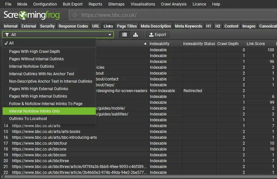Switch to list view icon
Image resolution: width=277 pixels, height=179 pixels.
[124, 35]
